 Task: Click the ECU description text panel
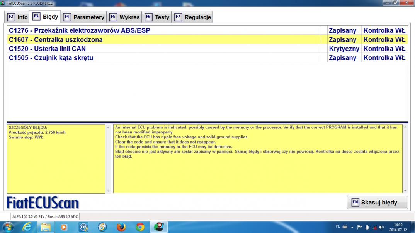pyautogui.click(x=258, y=159)
